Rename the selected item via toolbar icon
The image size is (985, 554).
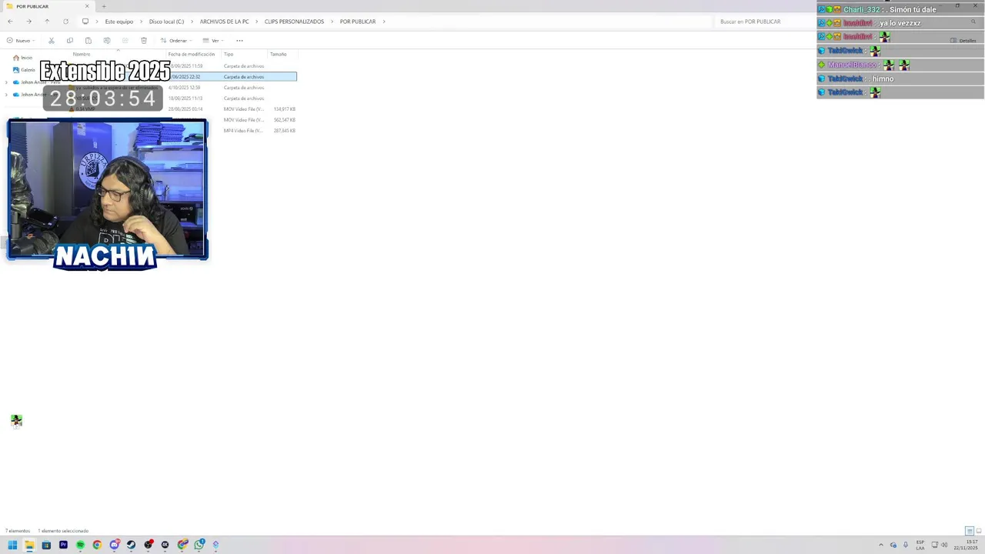pos(107,41)
